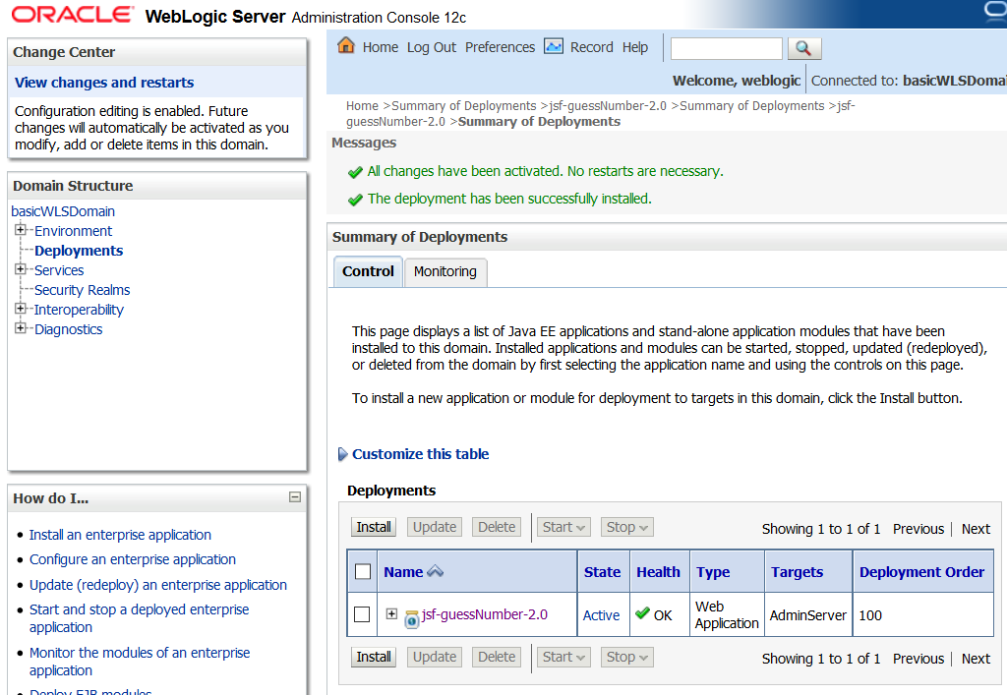Select Deployments in Domain Structure

click(79, 251)
